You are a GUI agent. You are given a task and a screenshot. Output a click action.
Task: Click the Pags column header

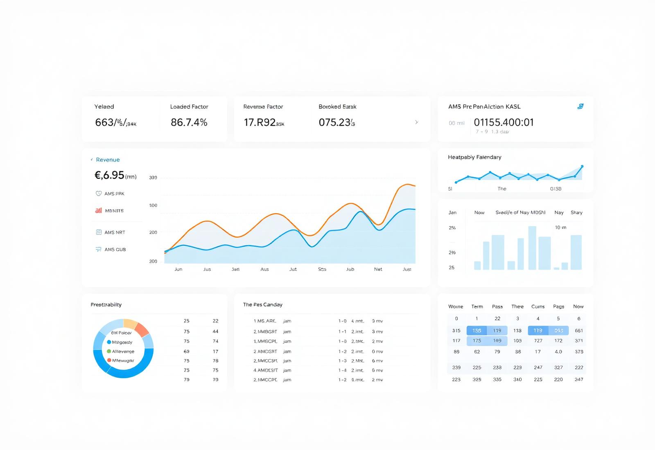(x=558, y=306)
